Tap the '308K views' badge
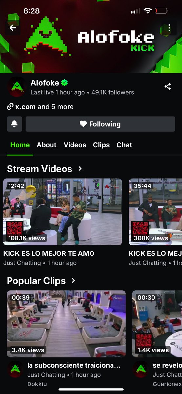 coord(151,238)
